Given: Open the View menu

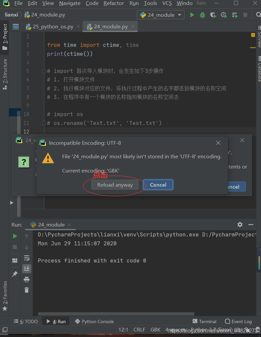Looking at the screenshot, I should [x=48, y=3].
